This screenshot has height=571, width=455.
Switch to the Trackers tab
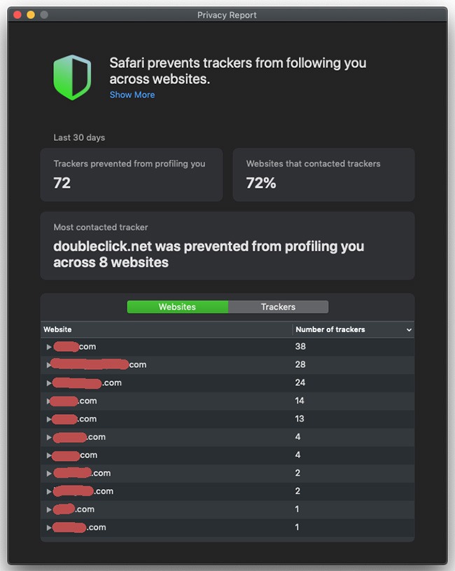[x=278, y=307]
